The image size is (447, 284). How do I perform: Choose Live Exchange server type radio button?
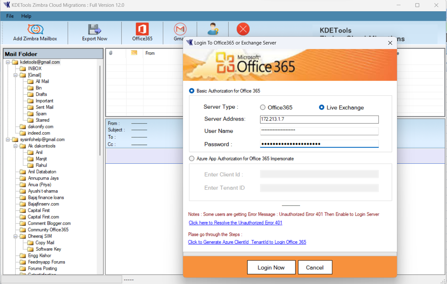click(321, 107)
